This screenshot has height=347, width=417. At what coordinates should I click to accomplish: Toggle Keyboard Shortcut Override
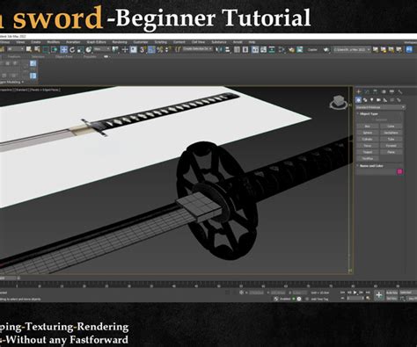[134, 49]
